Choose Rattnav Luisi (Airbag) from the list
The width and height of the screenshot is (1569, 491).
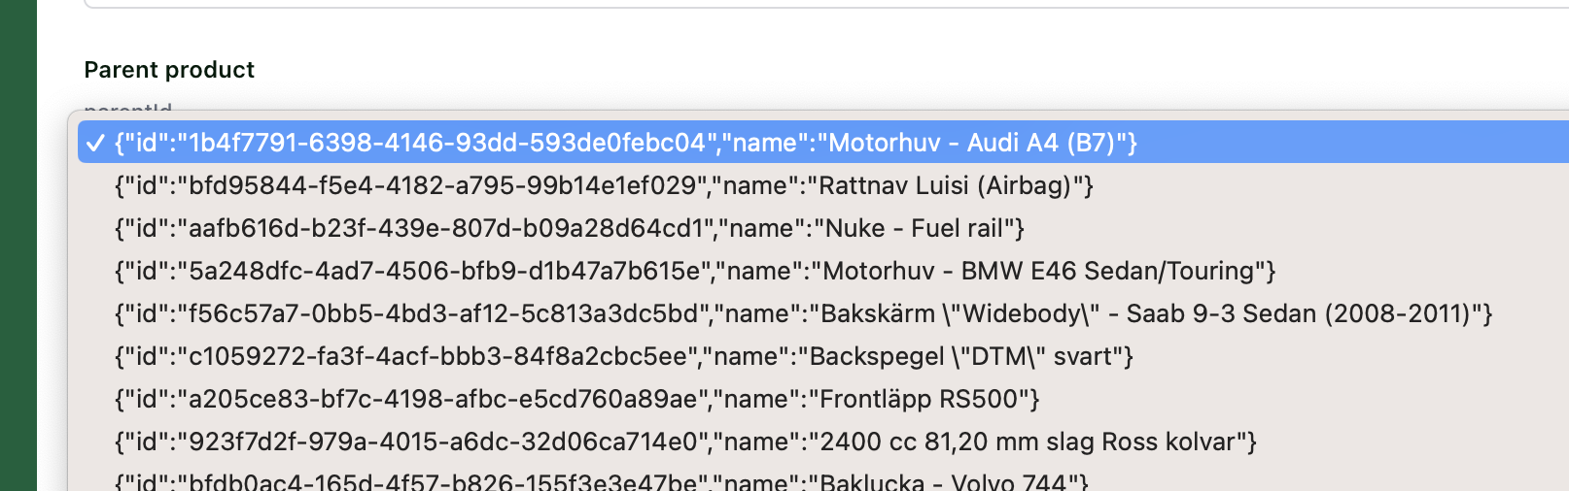(603, 185)
